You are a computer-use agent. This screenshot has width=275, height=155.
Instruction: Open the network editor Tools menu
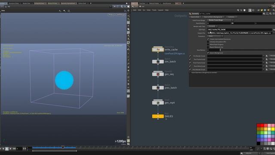coord(154,10)
